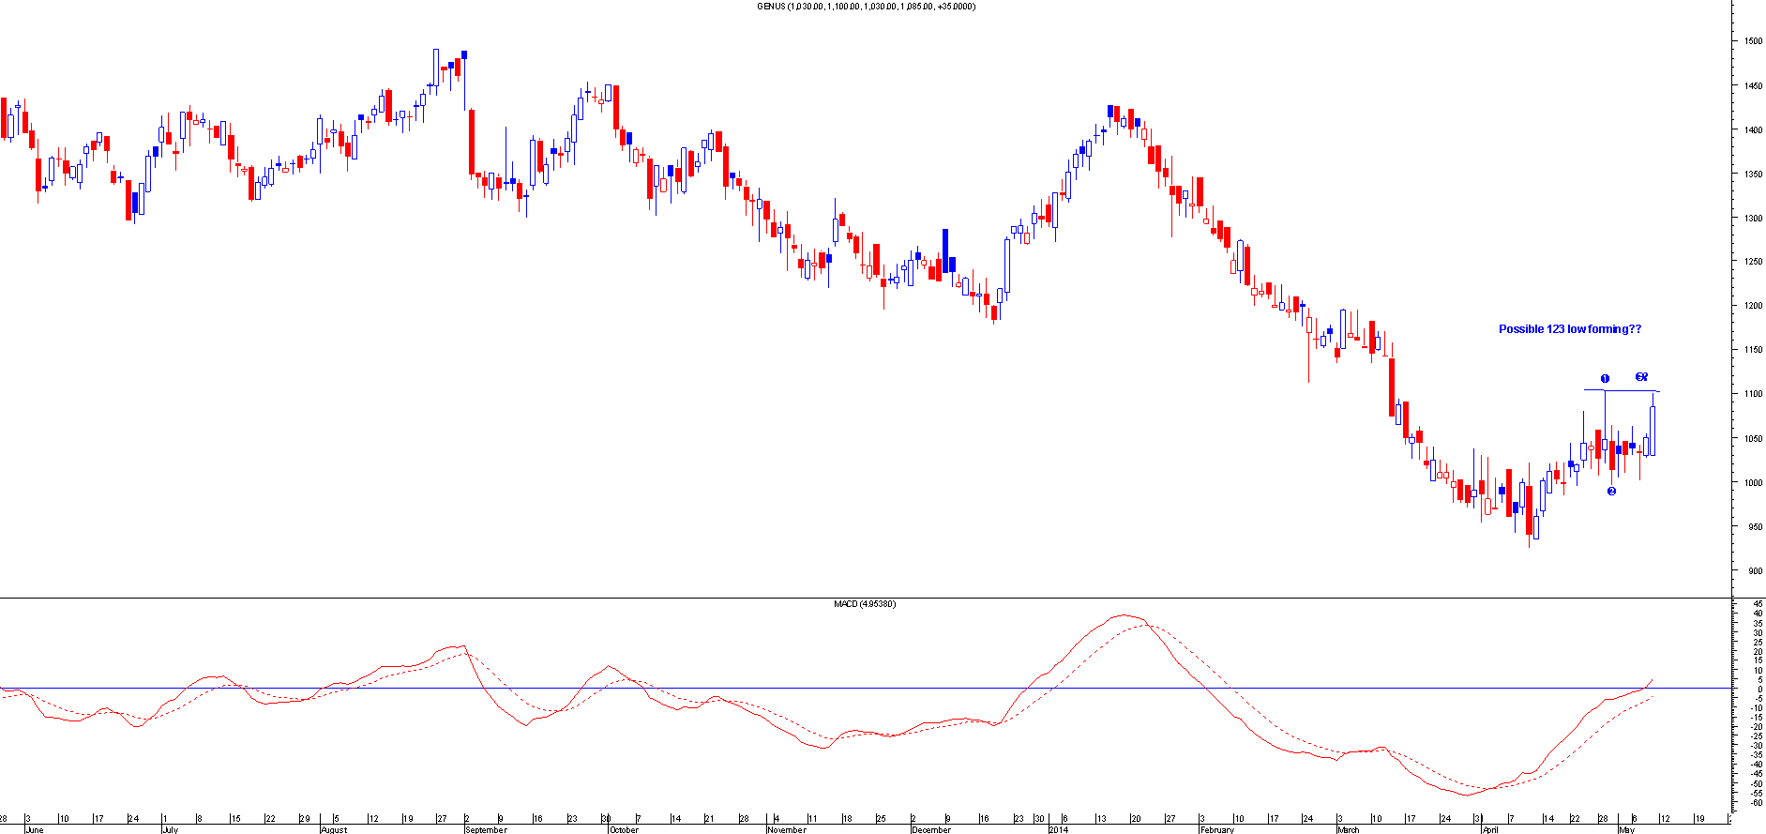The height and width of the screenshot is (834, 1766).
Task: Click the February label on date axis
Action: click(1217, 829)
